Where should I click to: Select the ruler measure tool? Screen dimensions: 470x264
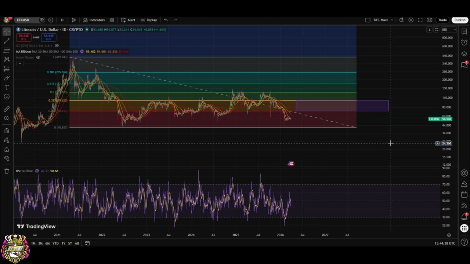click(7, 109)
